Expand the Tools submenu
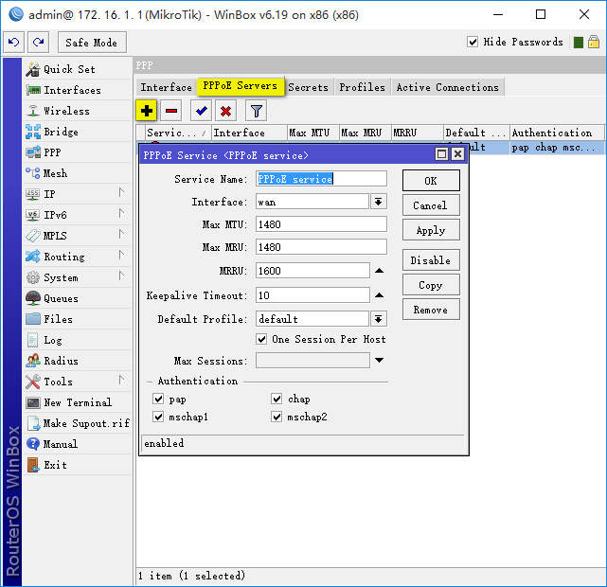The image size is (607, 587). 121,380
